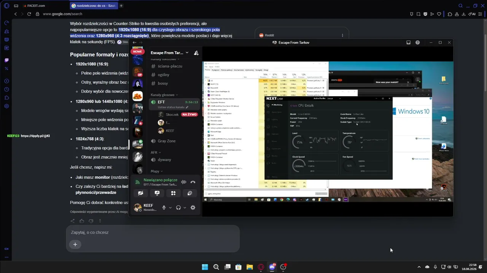Dislike the AI answer with thumbs down
This screenshot has width=487, height=273.
point(91,221)
